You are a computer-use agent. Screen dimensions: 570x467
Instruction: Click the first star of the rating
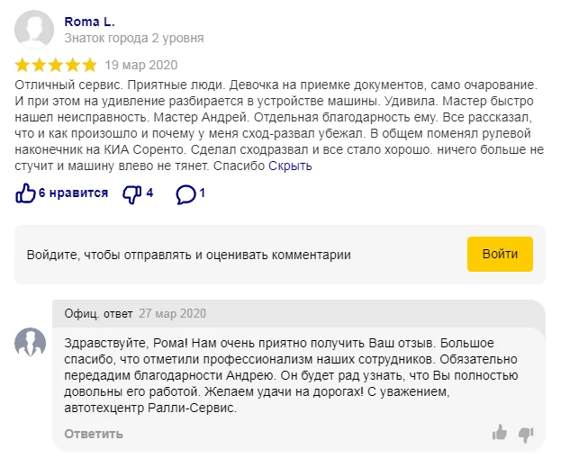23,65
